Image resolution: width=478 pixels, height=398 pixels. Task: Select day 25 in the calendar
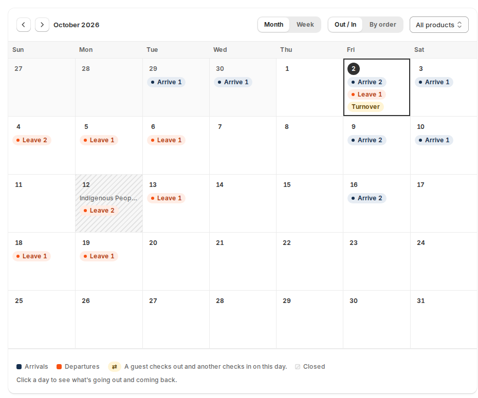(42, 319)
